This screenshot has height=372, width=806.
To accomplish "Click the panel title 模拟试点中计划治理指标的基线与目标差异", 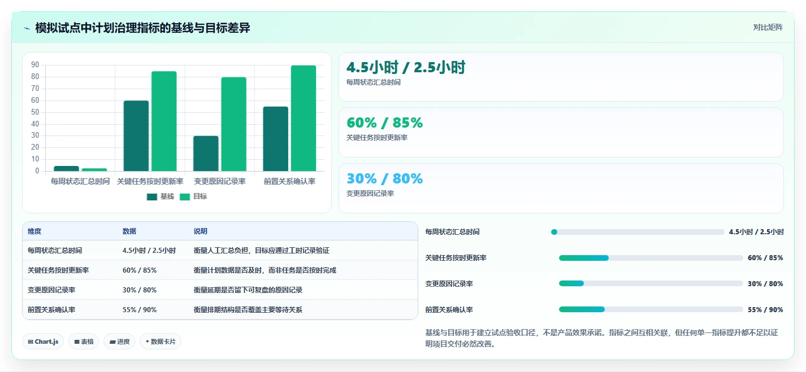I will pos(142,28).
